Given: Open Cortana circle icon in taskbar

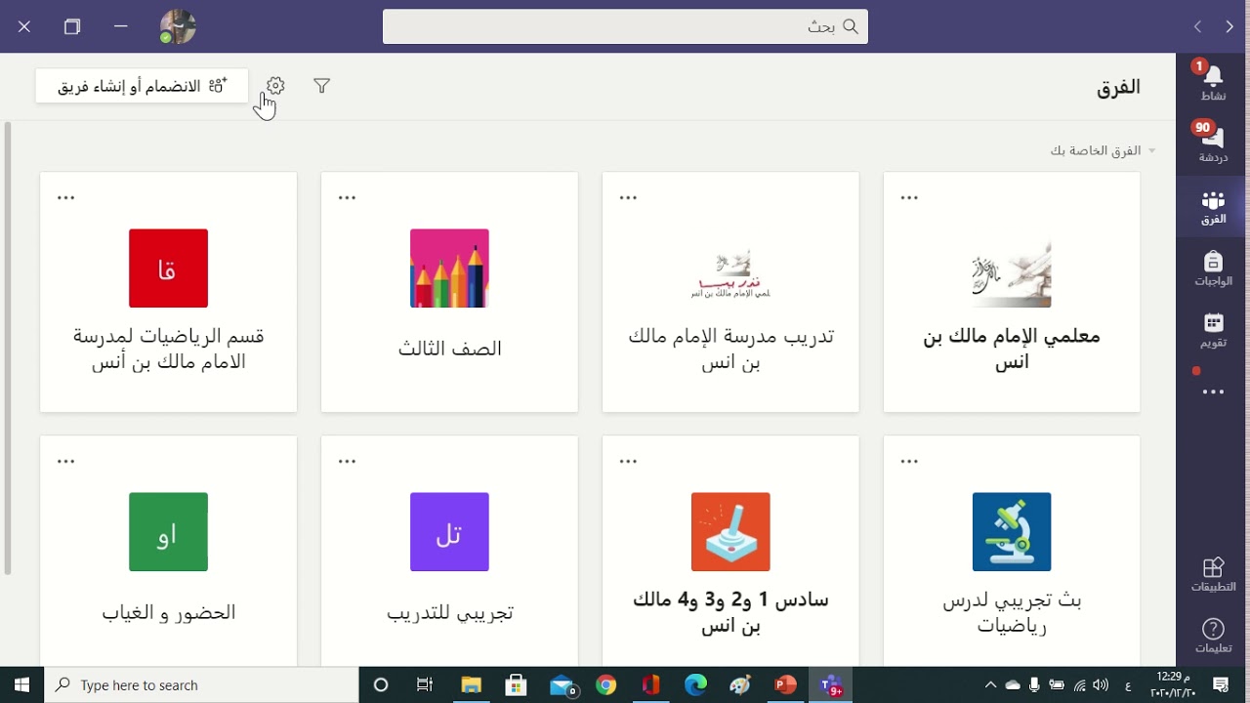Looking at the screenshot, I should click(381, 685).
